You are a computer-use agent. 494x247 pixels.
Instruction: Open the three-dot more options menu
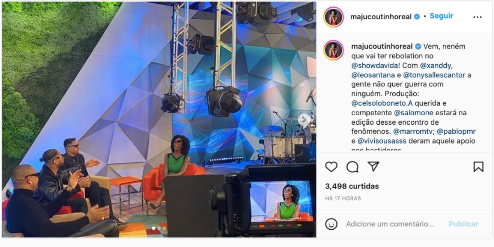coord(478,17)
